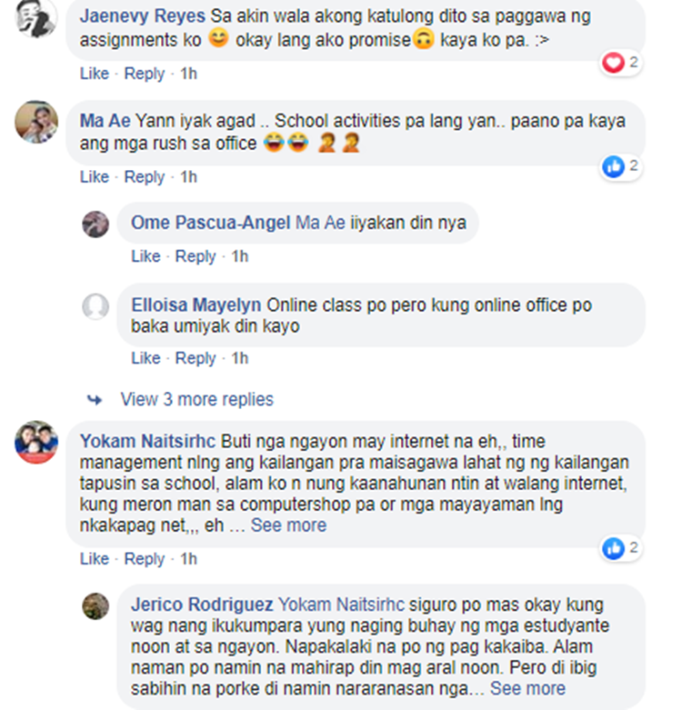Expand See more on Yokam's comment
The image size is (682, 710).
[x=288, y=525]
